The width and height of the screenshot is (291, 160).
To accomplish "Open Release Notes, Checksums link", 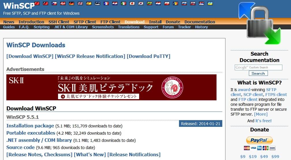I will click(39, 155).
